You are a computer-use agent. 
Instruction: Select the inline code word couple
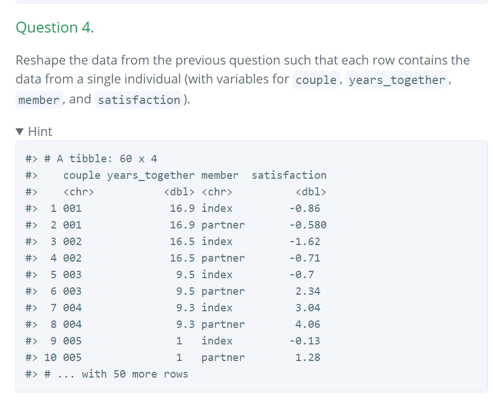[316, 80]
